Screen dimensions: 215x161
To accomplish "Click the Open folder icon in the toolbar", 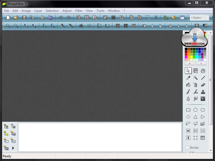I will coord(16,17).
